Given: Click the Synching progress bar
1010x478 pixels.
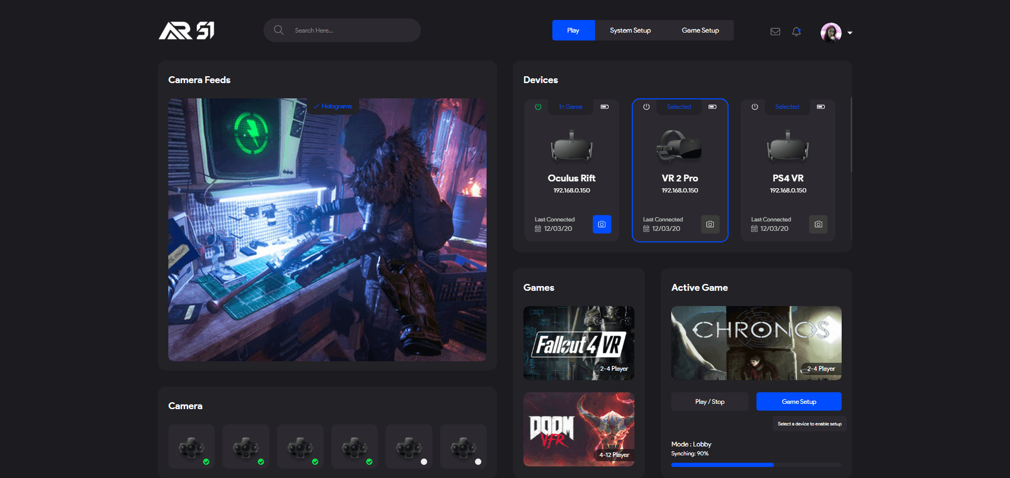Looking at the screenshot, I should point(756,465).
